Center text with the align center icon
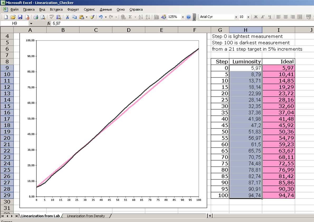The width and height of the screenshot is (314, 222). [x=286, y=17]
